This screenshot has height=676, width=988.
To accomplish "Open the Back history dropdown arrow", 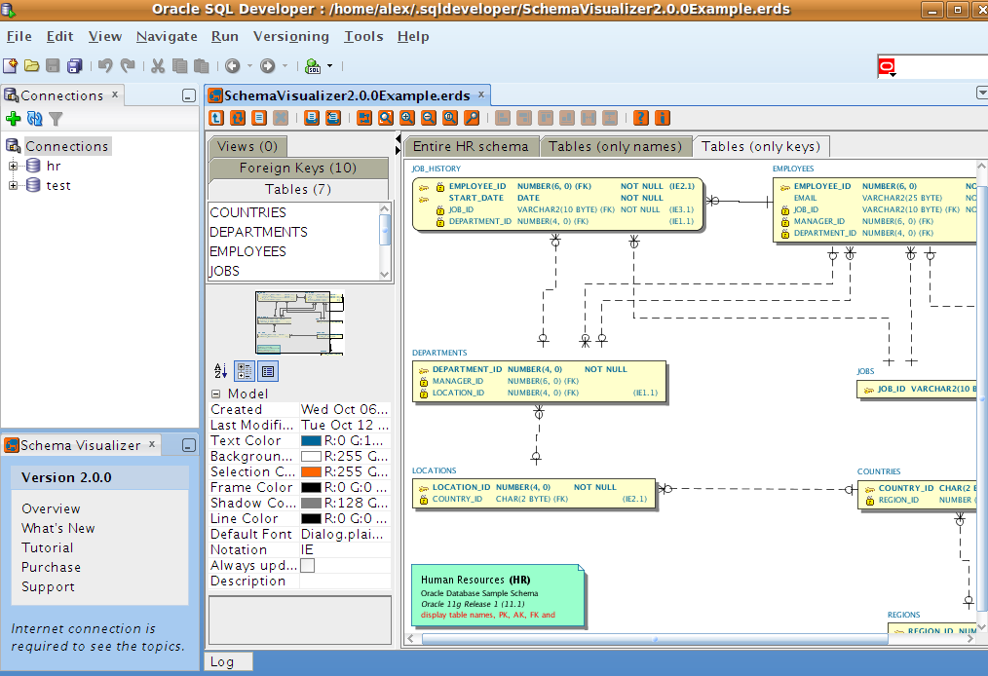I will click(x=249, y=65).
